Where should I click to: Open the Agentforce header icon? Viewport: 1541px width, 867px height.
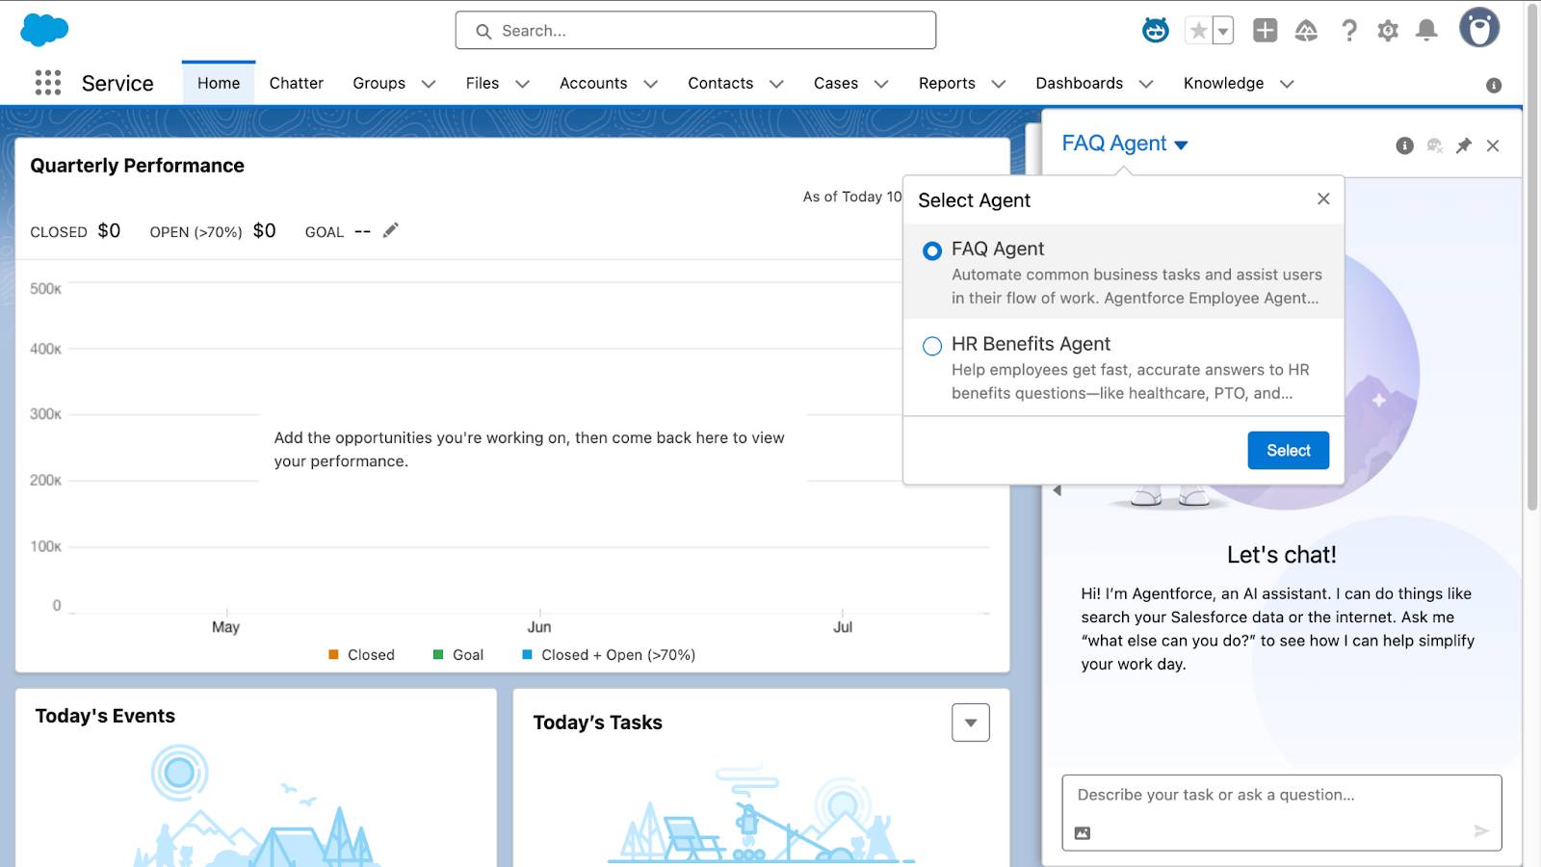(x=1156, y=31)
